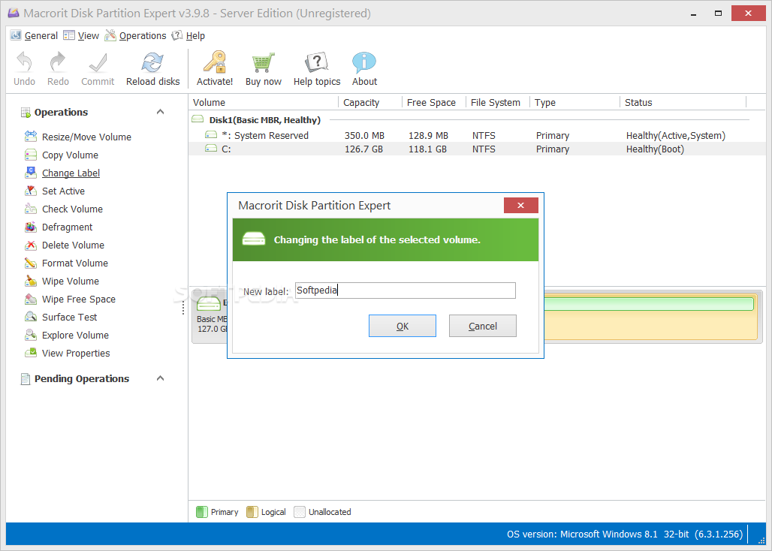Click the Format Volume icon
Viewport: 772px width, 551px height.
(31, 263)
